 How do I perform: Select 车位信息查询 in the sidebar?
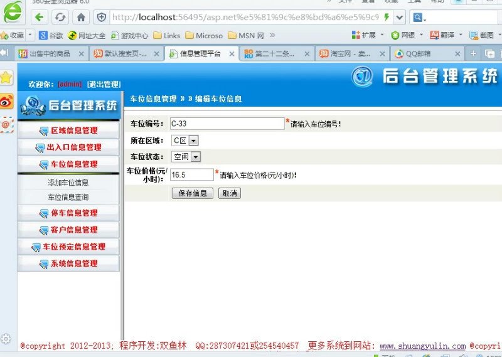click(x=68, y=197)
